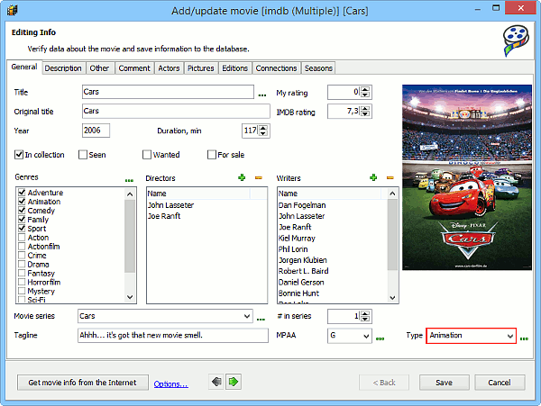Check the Fantasy genre
541x406 pixels.
pos(22,273)
